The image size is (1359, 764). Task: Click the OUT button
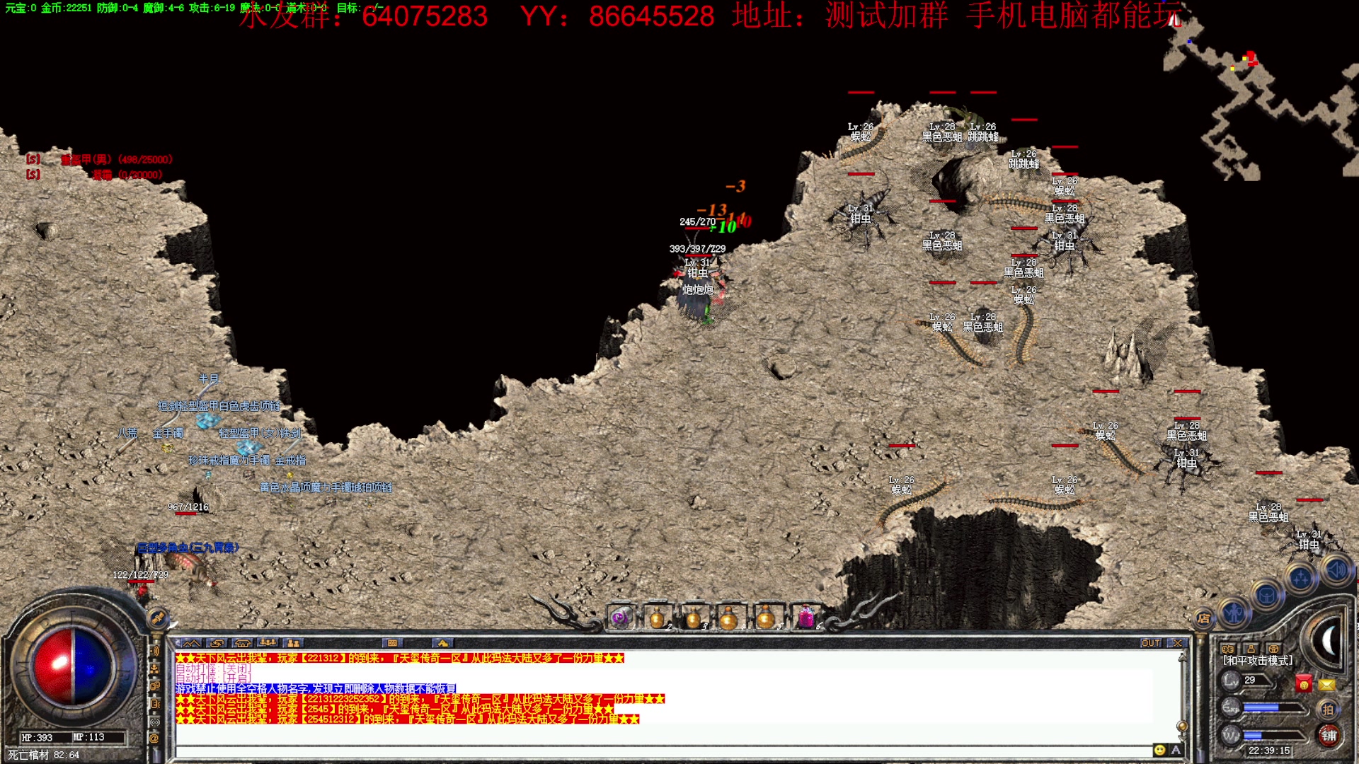(1151, 643)
